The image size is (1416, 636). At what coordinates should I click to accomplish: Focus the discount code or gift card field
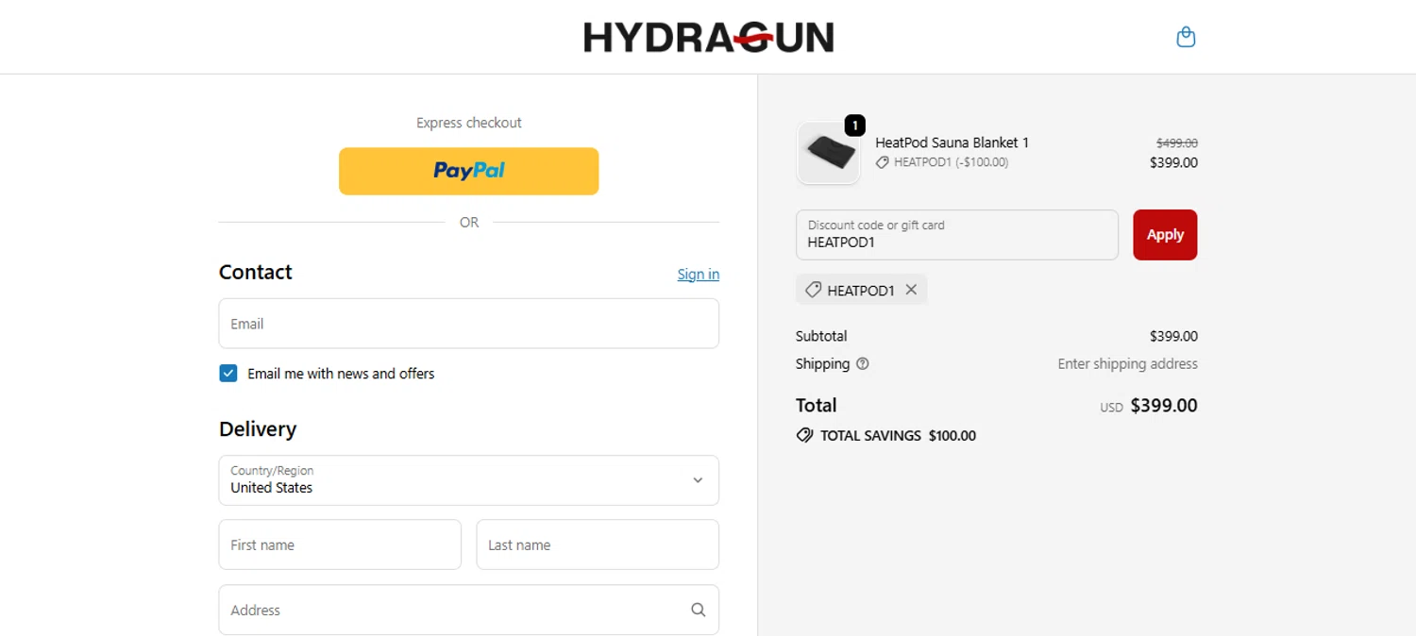click(957, 235)
